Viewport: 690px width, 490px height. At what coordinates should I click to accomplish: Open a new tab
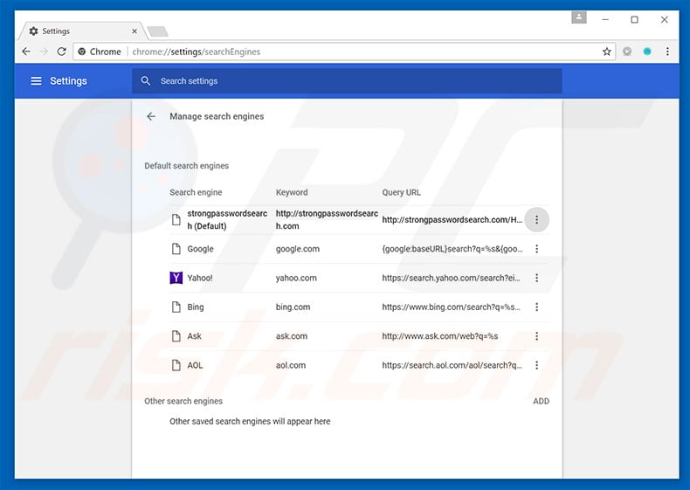coord(157,31)
